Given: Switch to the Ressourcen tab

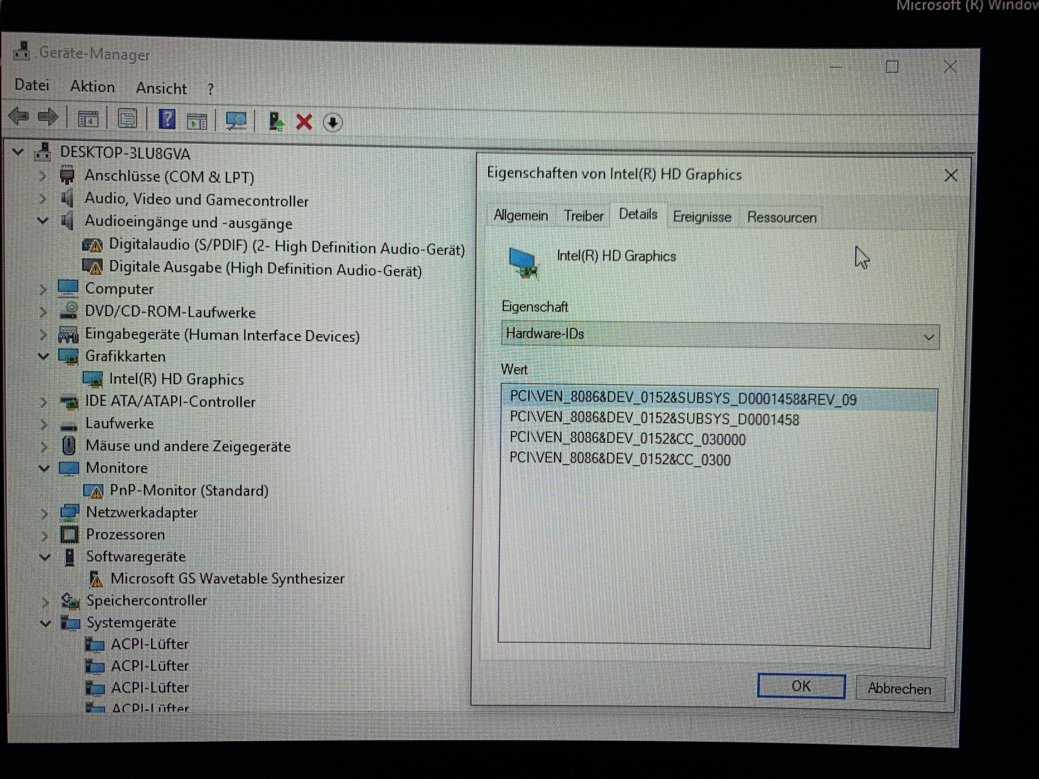Looking at the screenshot, I should pyautogui.click(x=782, y=218).
